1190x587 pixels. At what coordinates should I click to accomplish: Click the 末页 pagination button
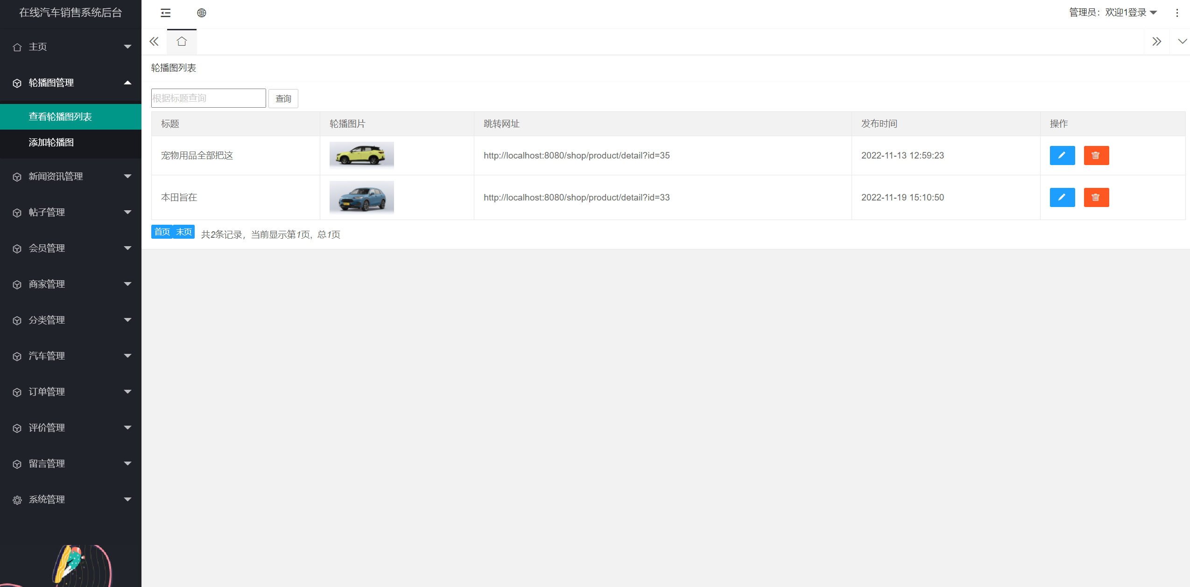point(184,232)
